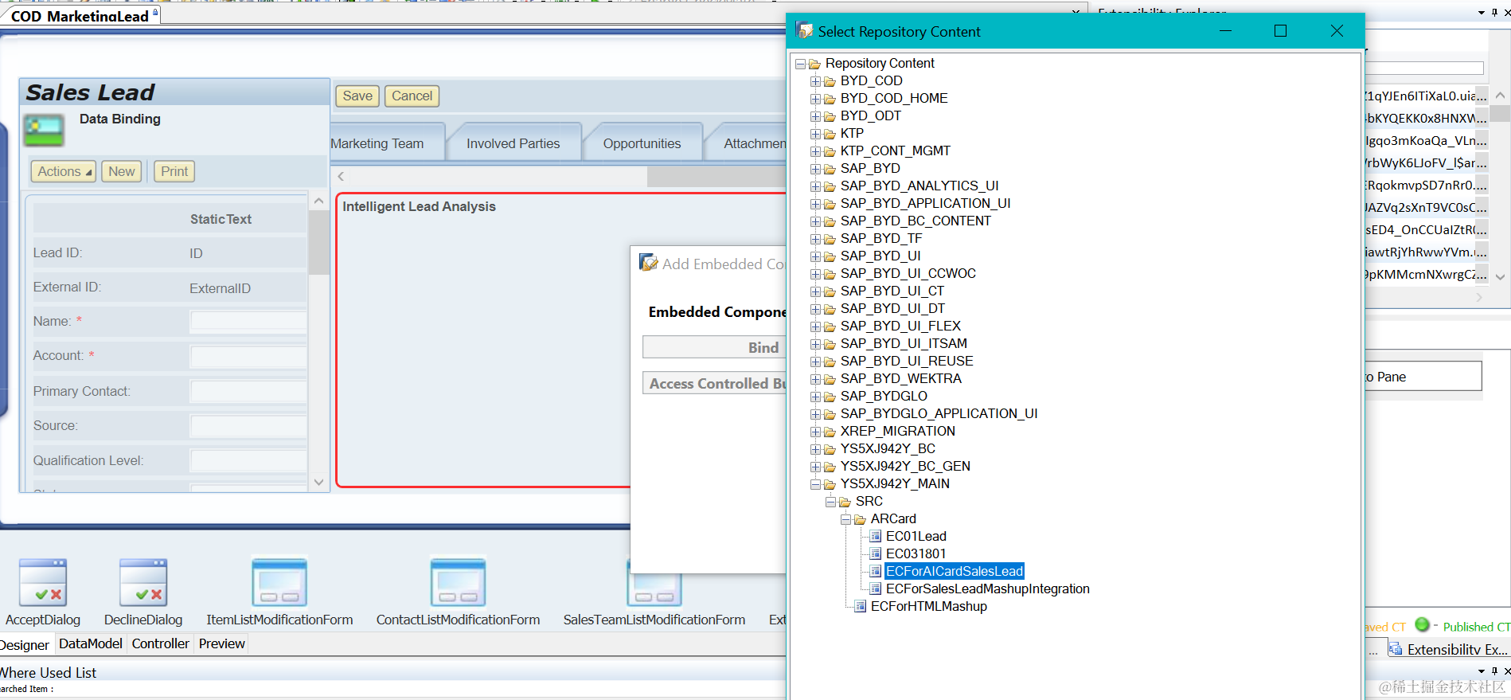Click the Save button
This screenshot has width=1511, height=700.
(x=357, y=96)
